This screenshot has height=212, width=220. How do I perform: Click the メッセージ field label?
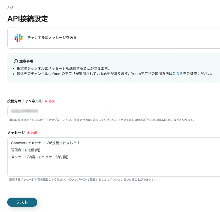coord(16,132)
